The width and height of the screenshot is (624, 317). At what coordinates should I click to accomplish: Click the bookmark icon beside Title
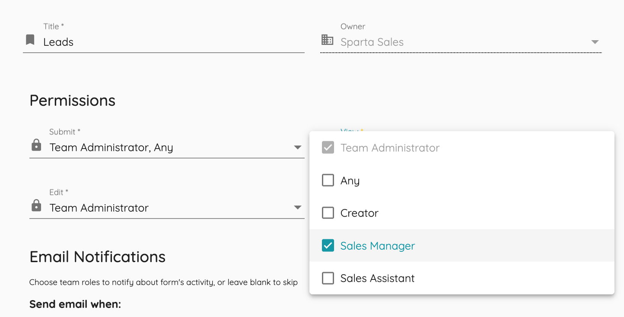(30, 40)
